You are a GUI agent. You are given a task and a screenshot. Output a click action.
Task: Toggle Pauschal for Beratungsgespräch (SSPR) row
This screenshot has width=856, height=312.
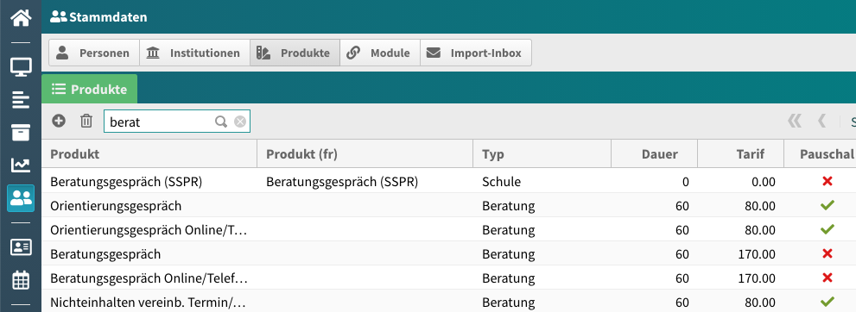[827, 181]
